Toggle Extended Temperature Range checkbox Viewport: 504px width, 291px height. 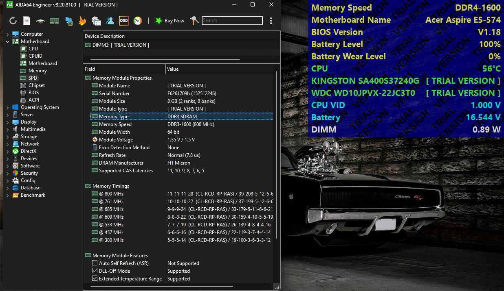pos(95,279)
